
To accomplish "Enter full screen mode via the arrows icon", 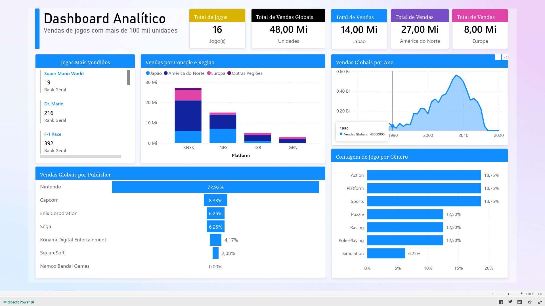I will (x=540, y=302).
